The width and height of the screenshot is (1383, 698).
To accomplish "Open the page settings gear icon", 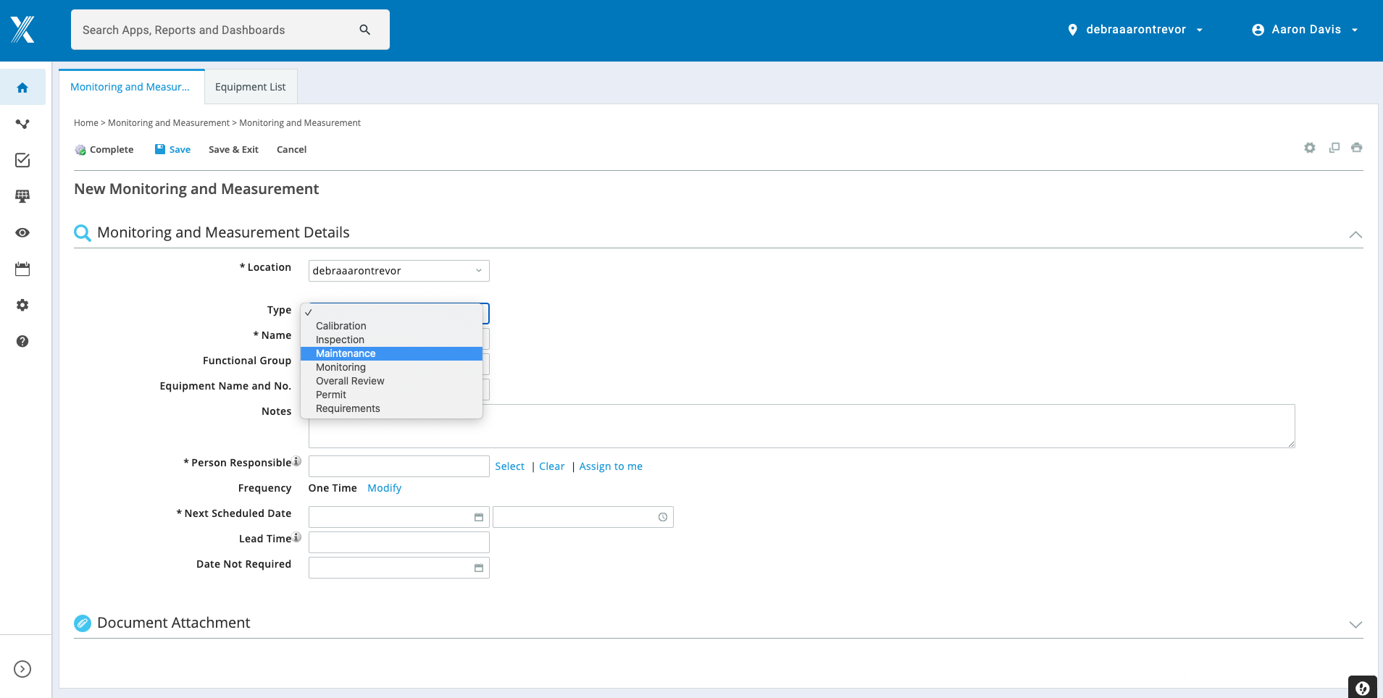I will [1309, 148].
